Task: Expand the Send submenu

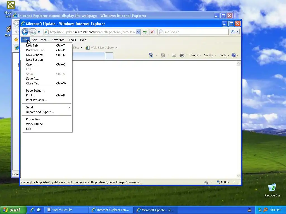Action: (46, 107)
